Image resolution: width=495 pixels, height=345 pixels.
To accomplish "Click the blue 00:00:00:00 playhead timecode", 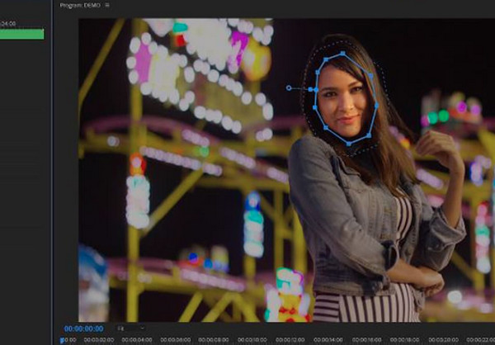I will (x=83, y=328).
